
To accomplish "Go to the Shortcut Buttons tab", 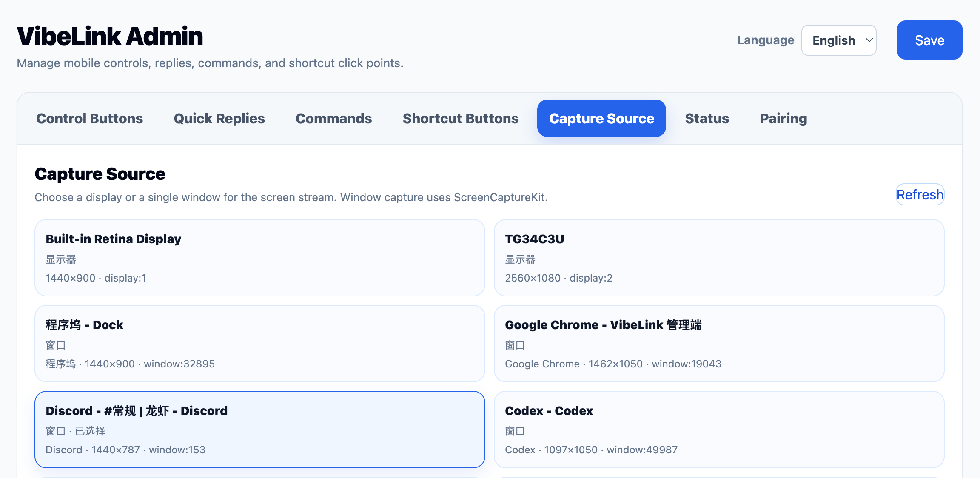I will (x=460, y=118).
